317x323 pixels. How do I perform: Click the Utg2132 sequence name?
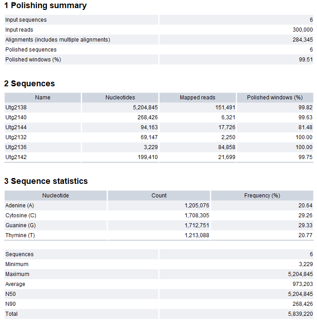[x=16, y=137]
